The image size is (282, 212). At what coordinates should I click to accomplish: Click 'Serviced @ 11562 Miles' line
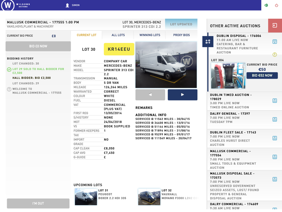pyautogui.click(x=162, y=119)
